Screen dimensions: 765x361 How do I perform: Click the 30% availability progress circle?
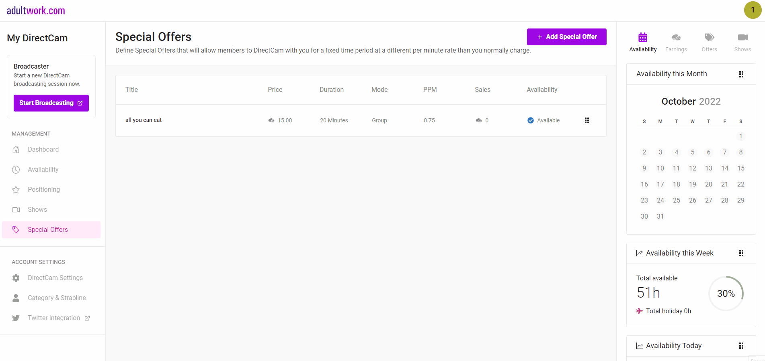726,294
